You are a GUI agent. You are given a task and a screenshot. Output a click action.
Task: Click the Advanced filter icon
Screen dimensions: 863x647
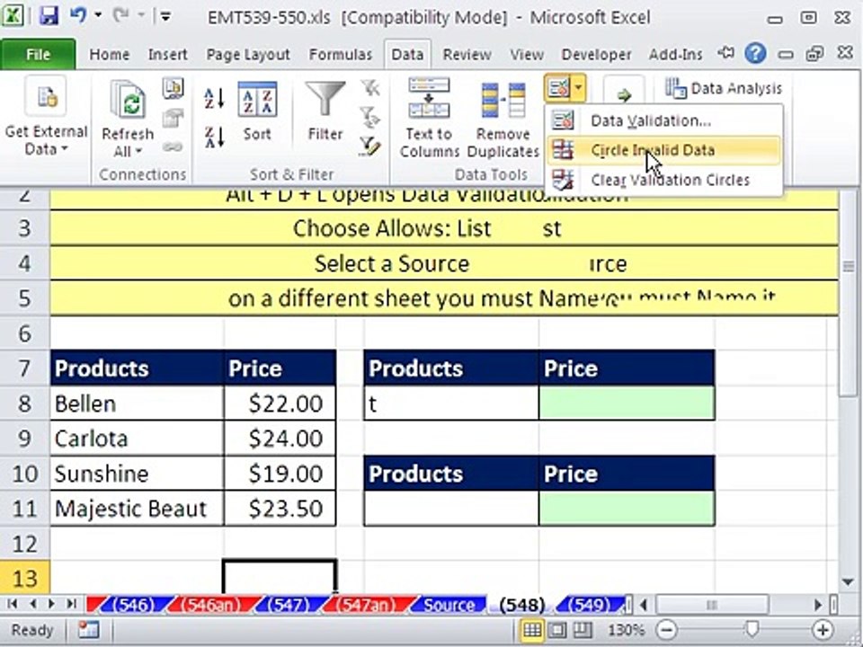(x=369, y=146)
